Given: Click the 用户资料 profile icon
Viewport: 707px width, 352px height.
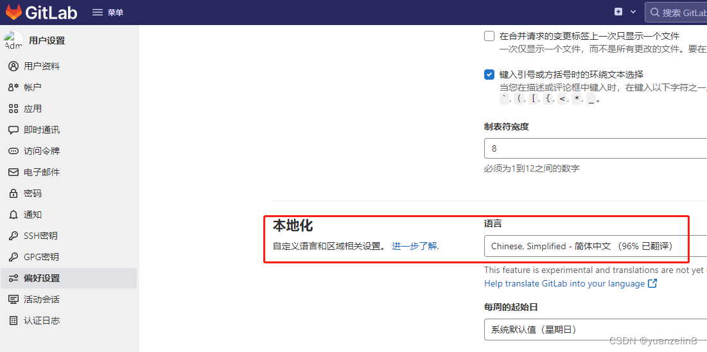Looking at the screenshot, I should point(13,66).
